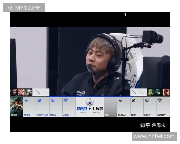Image resolution: width=180 pixels, height=144 pixels.
Task: Click the JOJO support role icon
Action: (66, 100)
